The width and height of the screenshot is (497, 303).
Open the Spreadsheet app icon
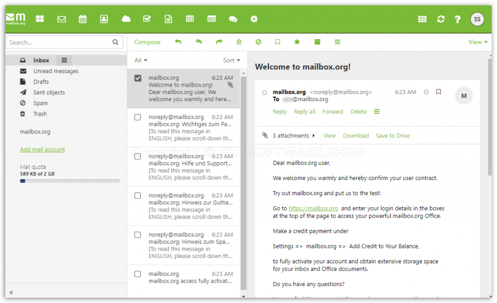click(x=190, y=19)
